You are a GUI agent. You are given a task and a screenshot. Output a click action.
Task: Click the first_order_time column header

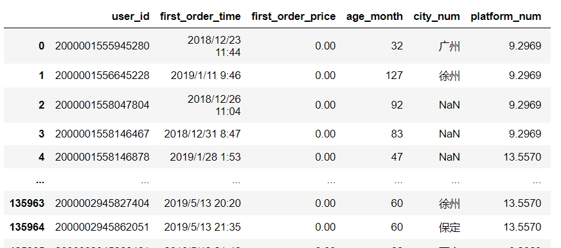click(x=200, y=17)
